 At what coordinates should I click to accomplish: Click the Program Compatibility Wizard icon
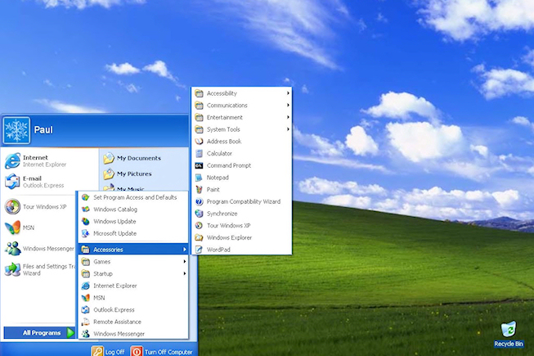point(199,201)
